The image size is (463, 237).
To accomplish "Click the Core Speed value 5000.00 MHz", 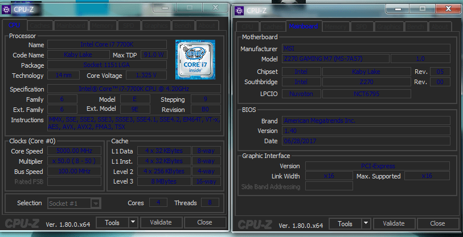I will click(75, 151).
